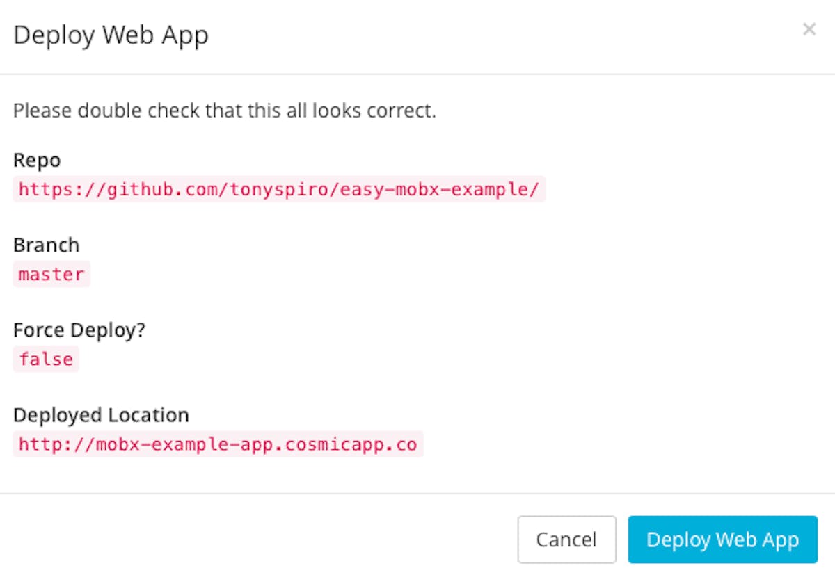Click the 'Force Deploy?' label
Viewport: 835px width, 575px height.
[x=79, y=330]
